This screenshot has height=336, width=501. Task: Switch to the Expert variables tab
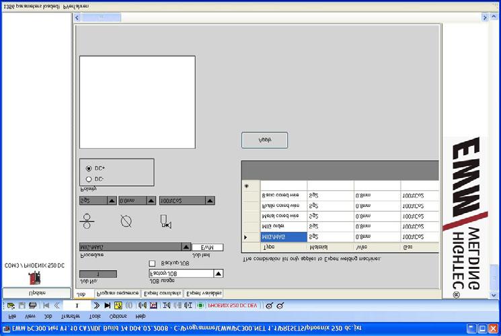(204, 293)
